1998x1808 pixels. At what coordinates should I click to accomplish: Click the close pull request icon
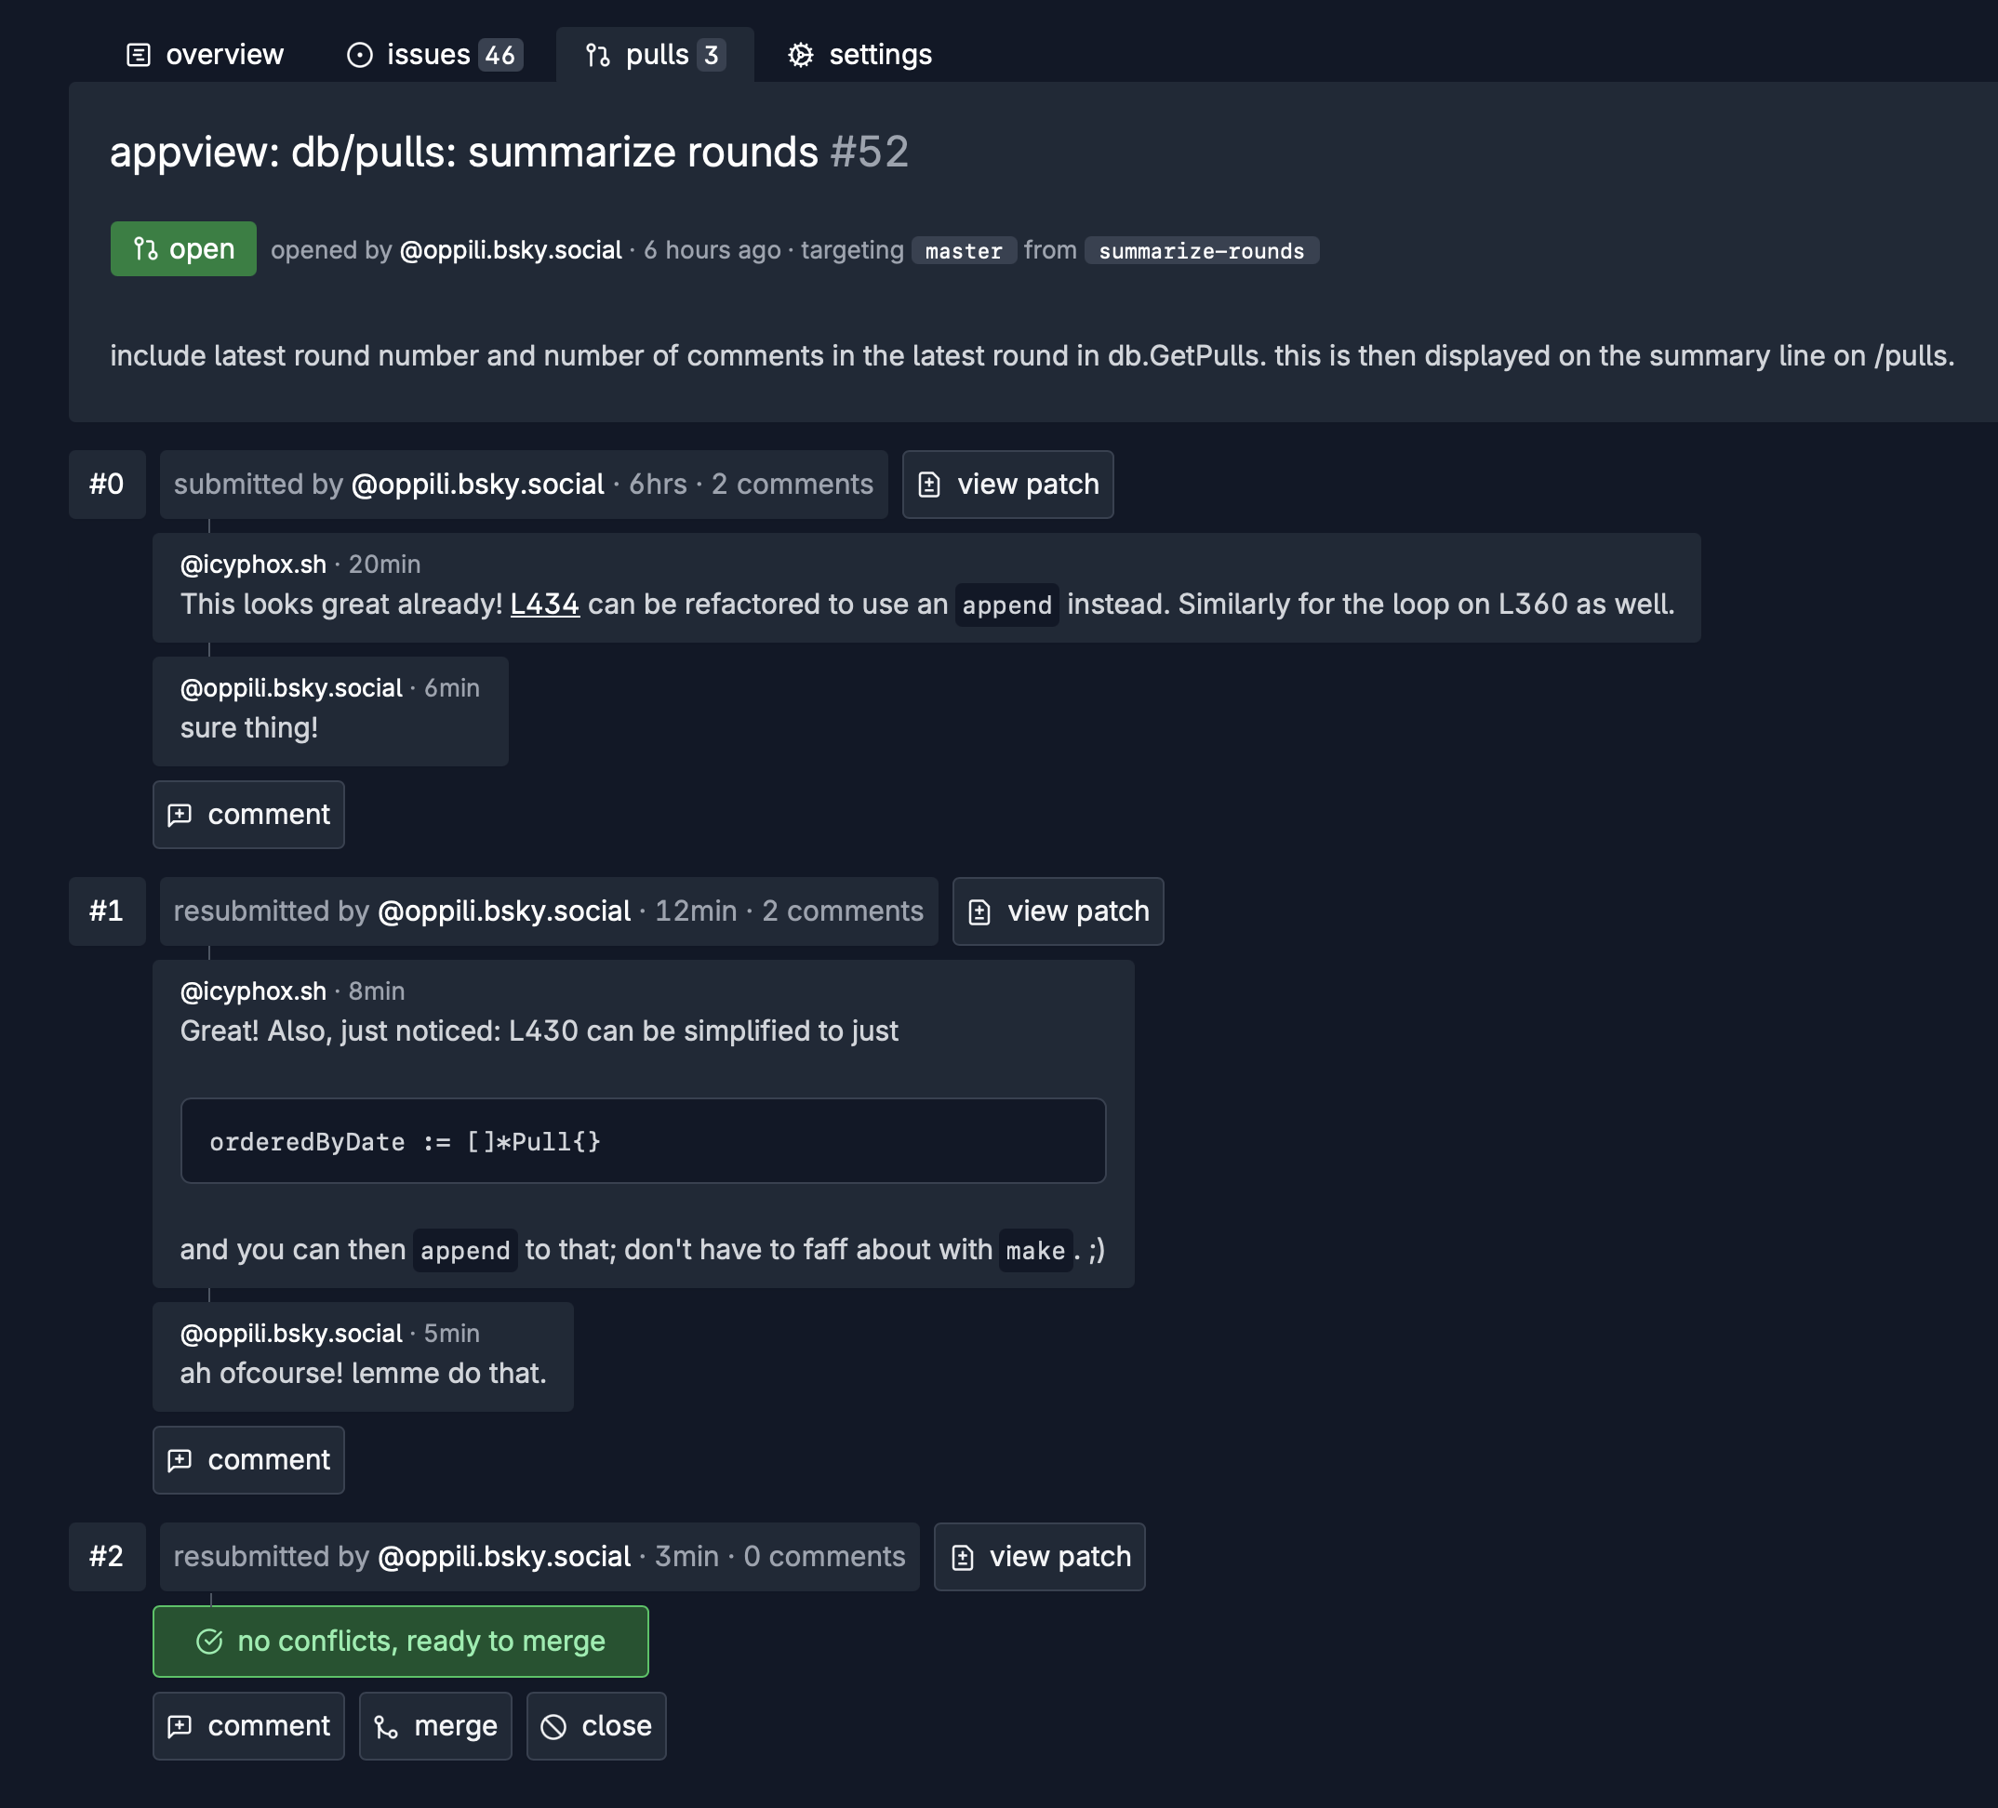click(554, 1727)
